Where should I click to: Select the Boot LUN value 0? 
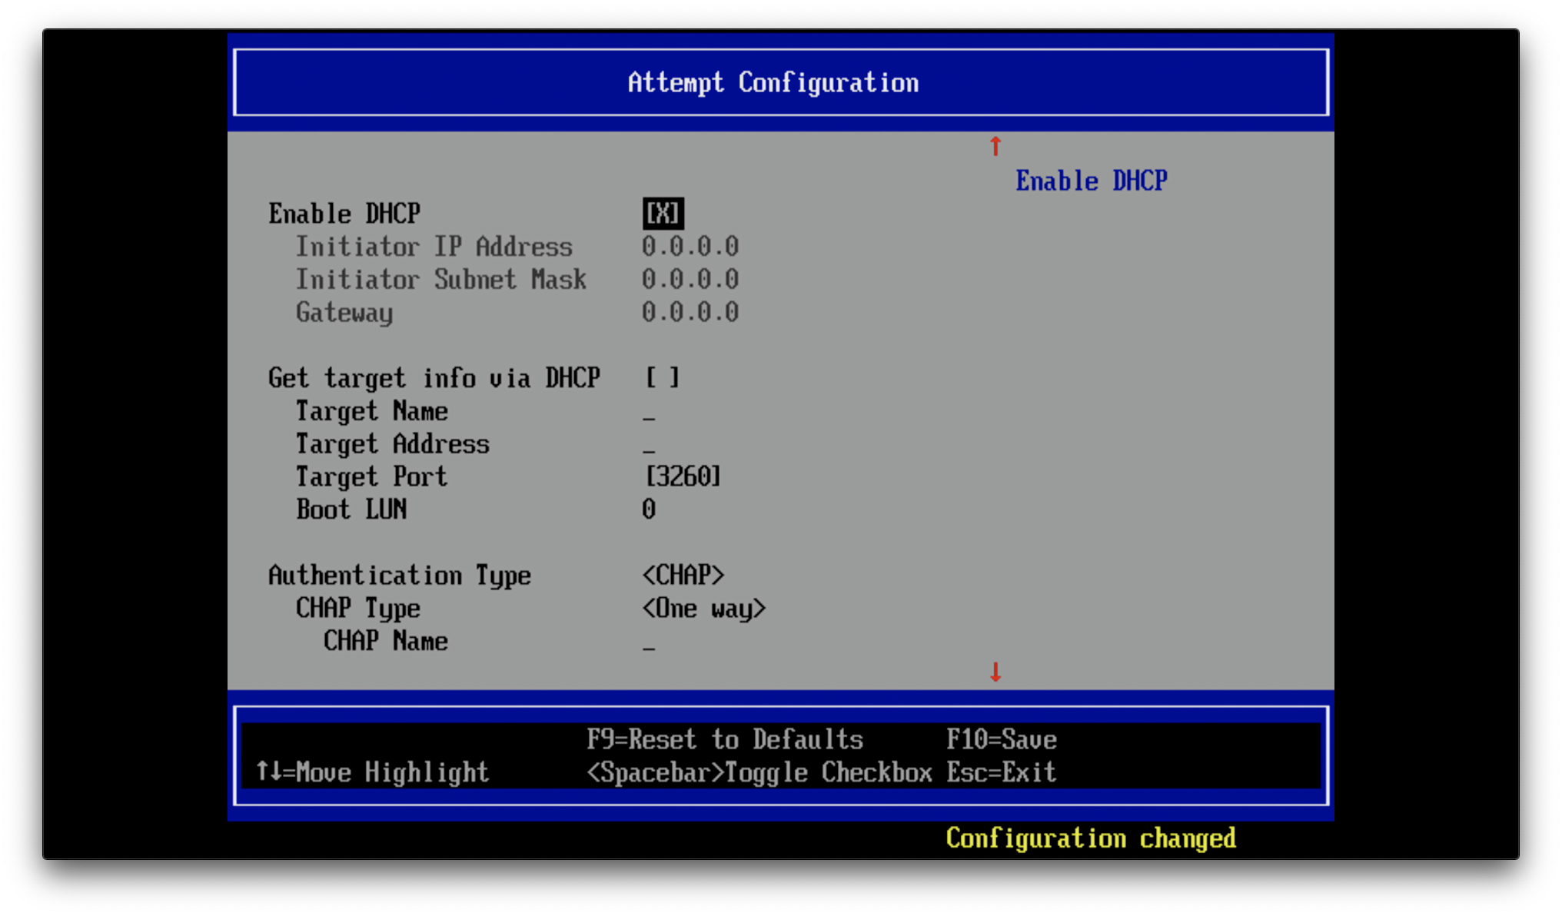pyautogui.click(x=649, y=509)
